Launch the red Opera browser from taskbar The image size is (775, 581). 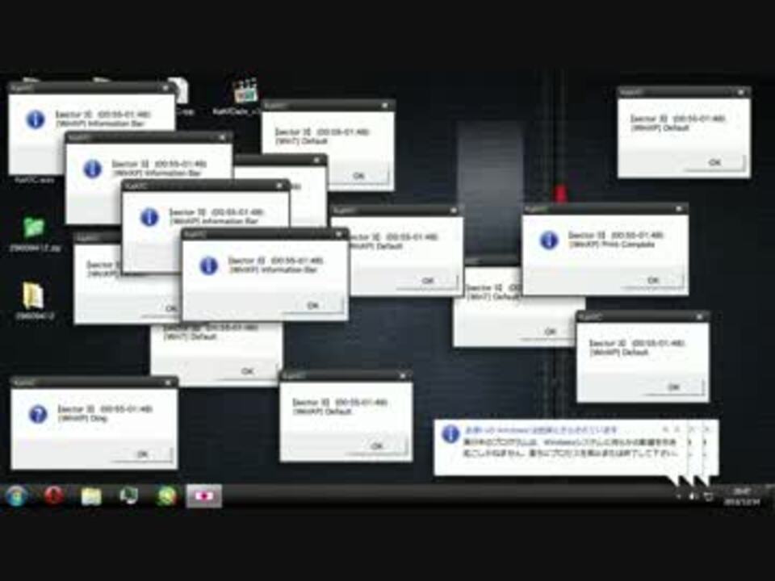[54, 495]
